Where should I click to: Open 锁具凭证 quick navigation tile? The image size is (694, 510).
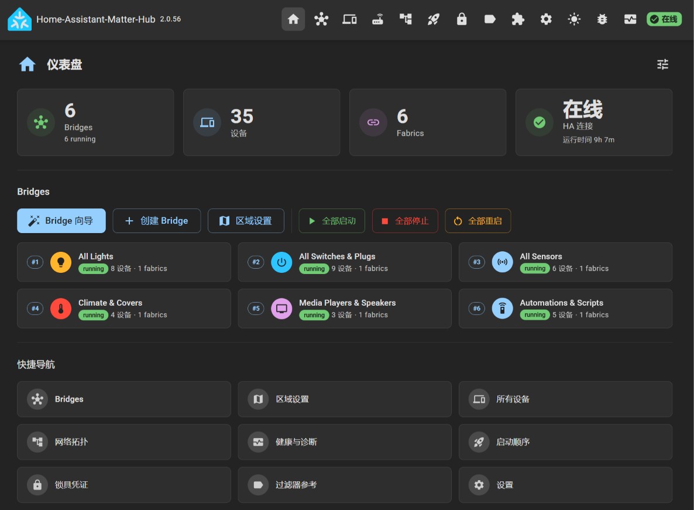tap(124, 485)
